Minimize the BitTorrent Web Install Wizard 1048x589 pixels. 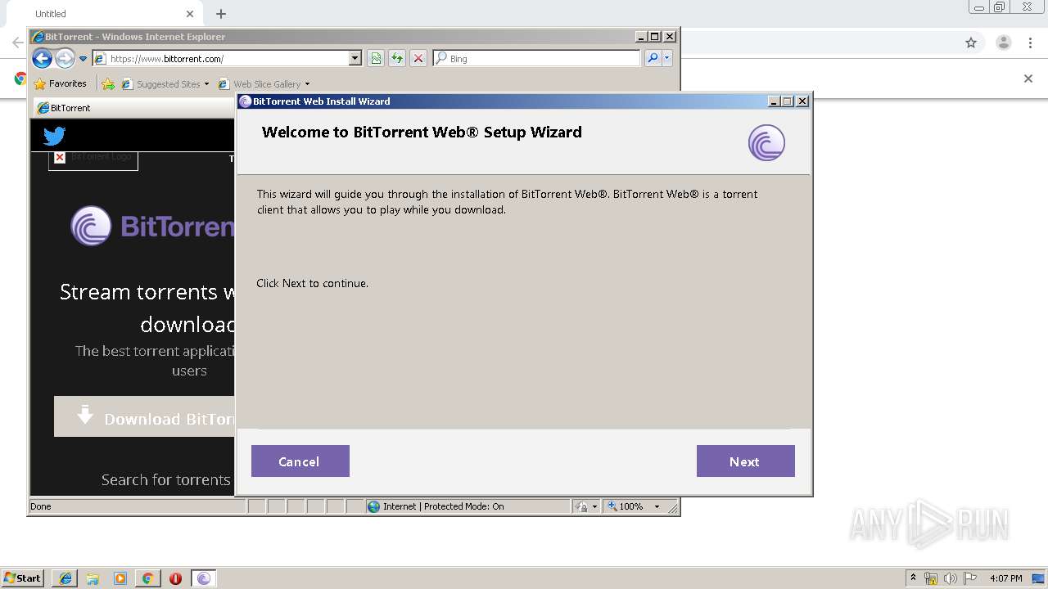click(x=774, y=101)
